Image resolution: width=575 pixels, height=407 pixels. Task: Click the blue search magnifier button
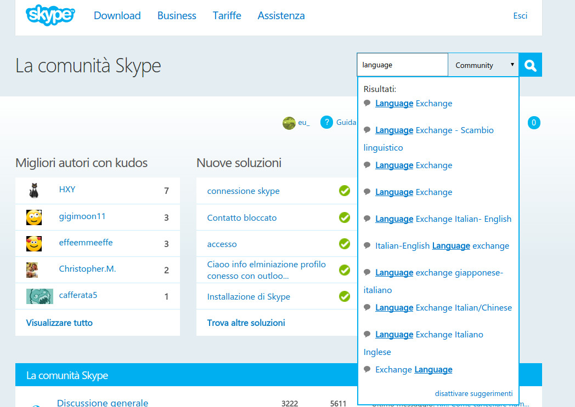[530, 65]
